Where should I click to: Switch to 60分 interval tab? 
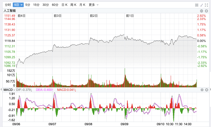pos(55,5)
